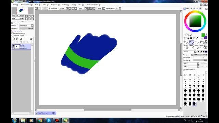Pick the rectangular selection tool

(185, 35)
